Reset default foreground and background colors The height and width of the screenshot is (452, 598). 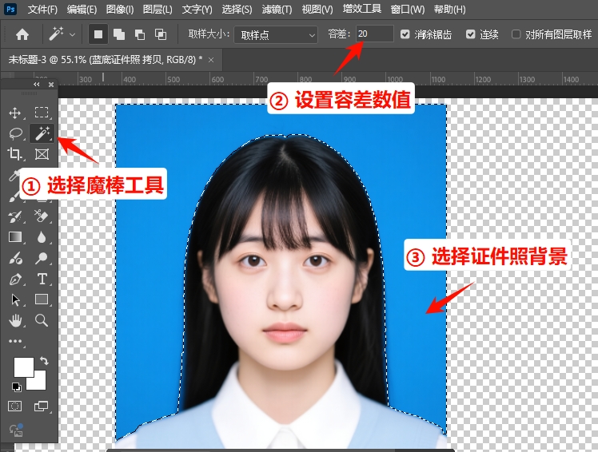17,387
